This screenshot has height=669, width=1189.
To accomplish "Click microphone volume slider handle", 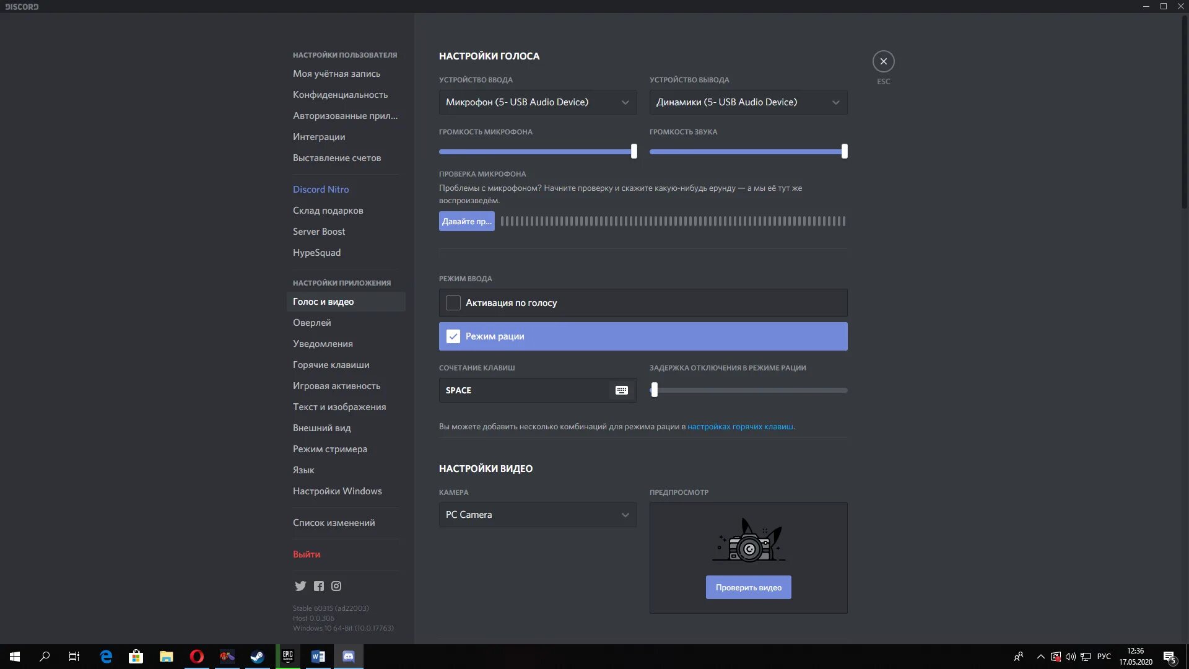I will pyautogui.click(x=634, y=151).
